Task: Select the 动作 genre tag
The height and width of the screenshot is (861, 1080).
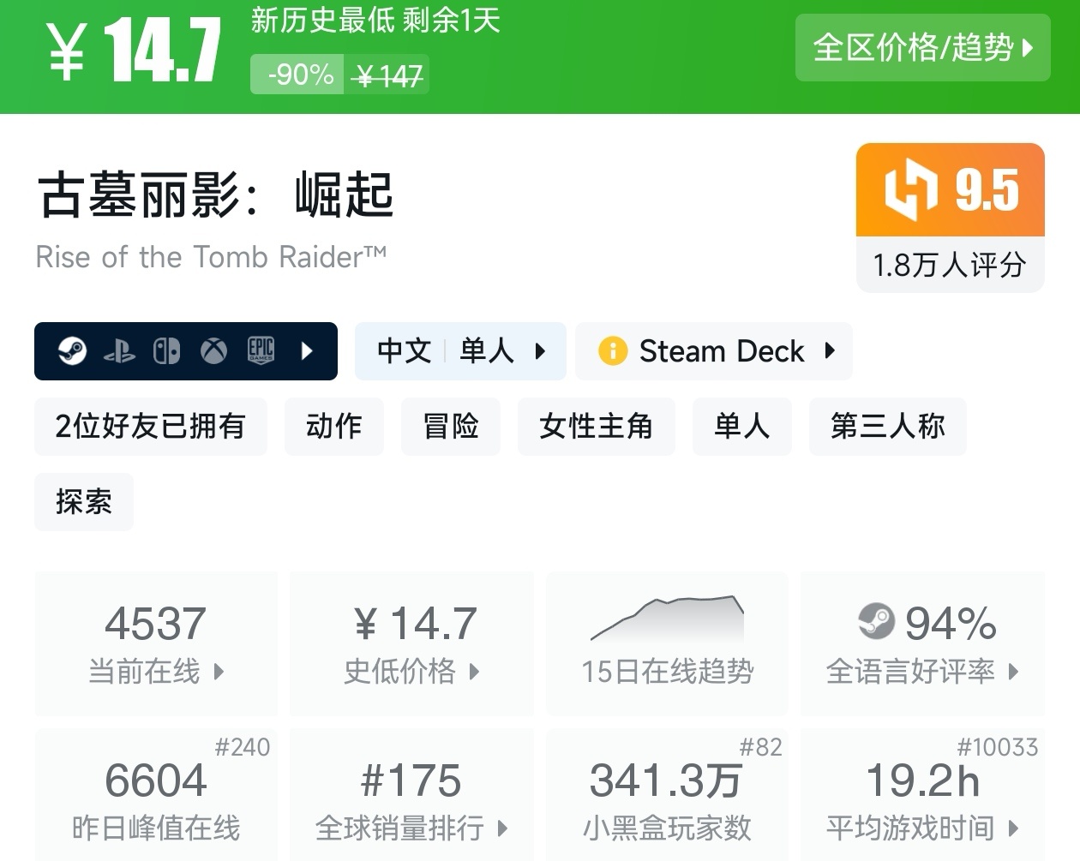Action: pyautogui.click(x=333, y=426)
